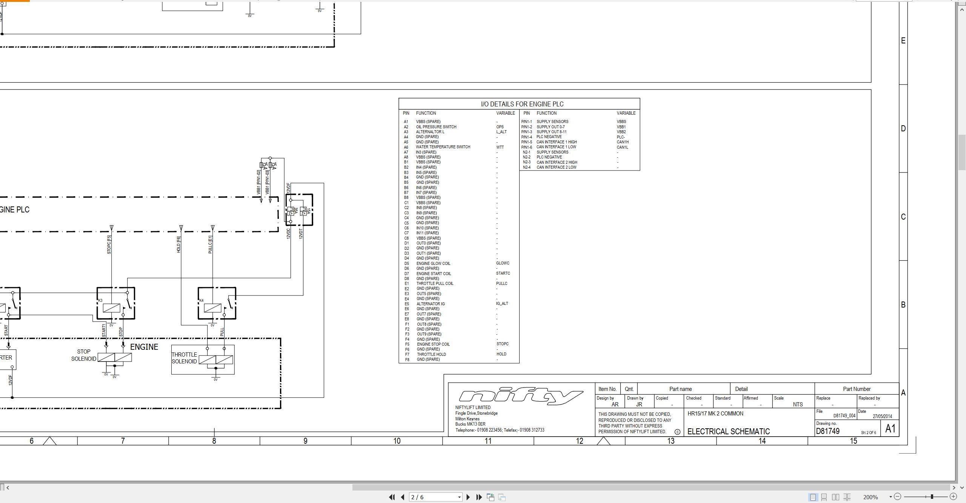This screenshot has width=966, height=503.
Task: Click the vertical scrollbar up arrow
Action: pos(962,9)
